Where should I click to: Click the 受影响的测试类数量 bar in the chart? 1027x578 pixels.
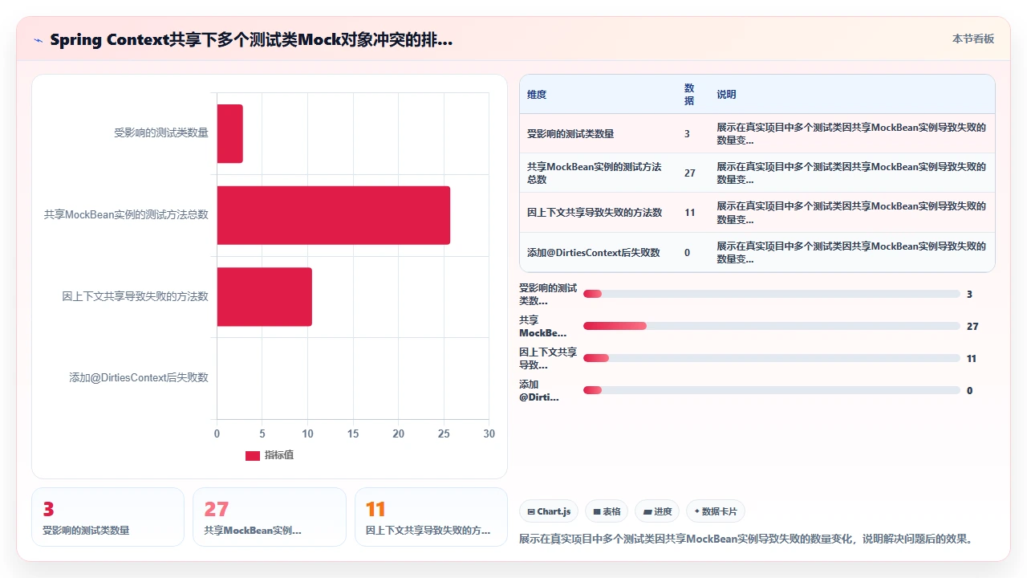tap(229, 133)
